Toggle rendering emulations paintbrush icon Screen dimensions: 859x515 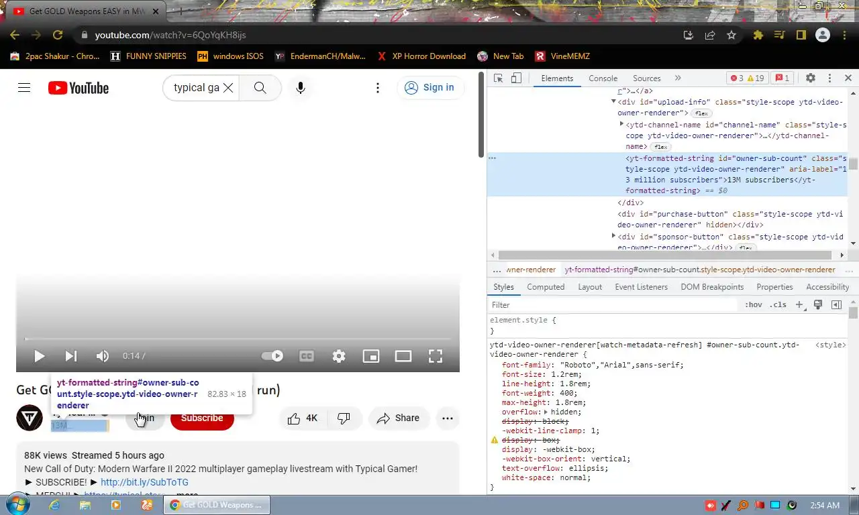click(818, 304)
